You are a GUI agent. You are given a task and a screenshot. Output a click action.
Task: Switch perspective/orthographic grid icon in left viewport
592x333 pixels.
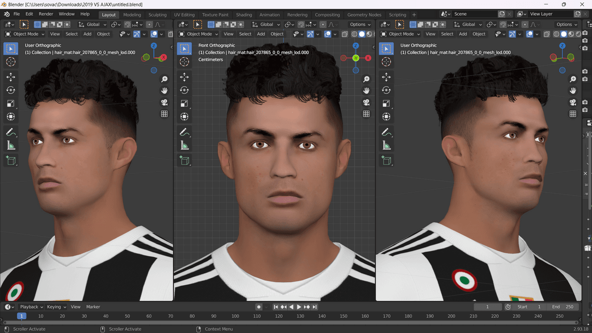(164, 114)
